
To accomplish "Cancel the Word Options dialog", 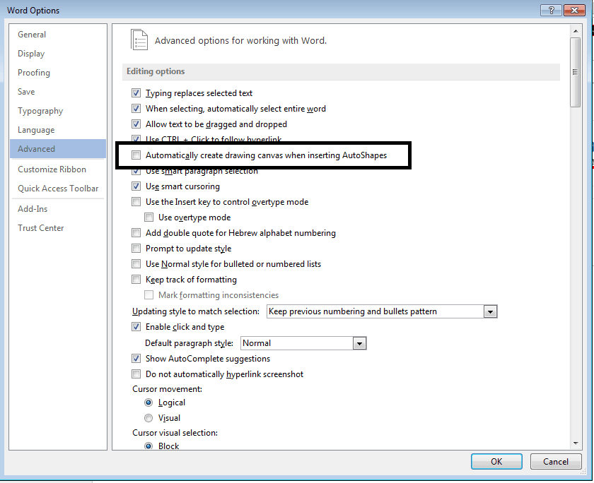I will [x=556, y=461].
